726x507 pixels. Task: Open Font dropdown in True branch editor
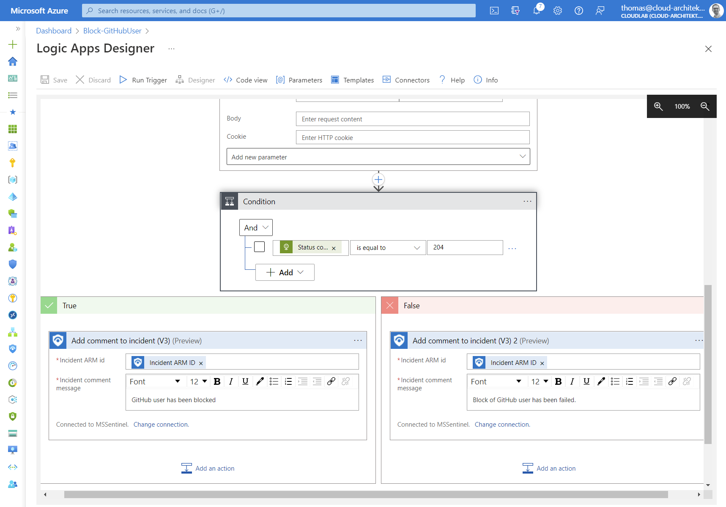pos(155,381)
